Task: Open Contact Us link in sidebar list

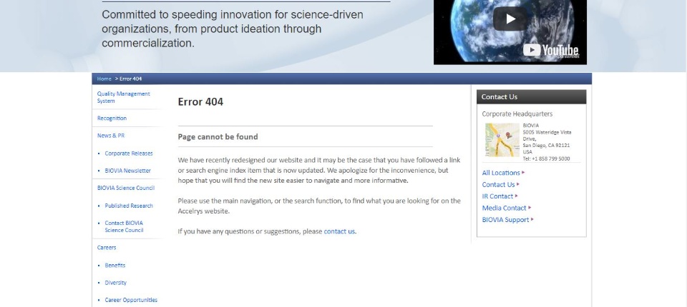Action: point(498,184)
